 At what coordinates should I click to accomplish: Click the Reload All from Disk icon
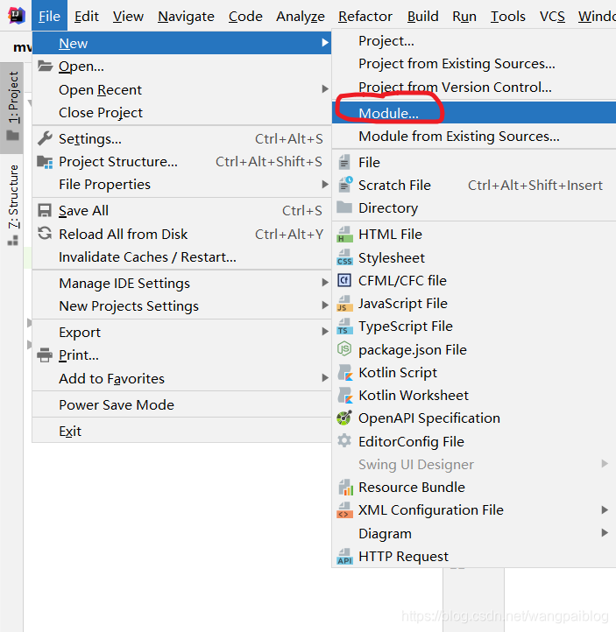tap(45, 234)
